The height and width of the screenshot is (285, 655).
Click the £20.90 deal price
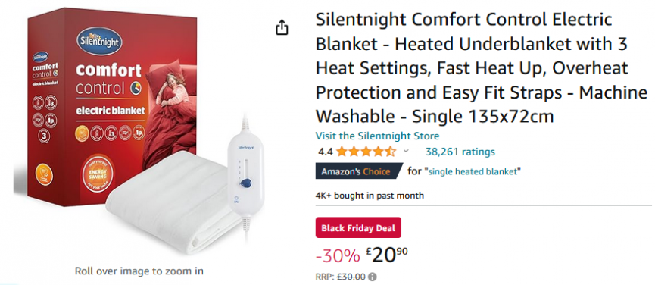click(386, 255)
